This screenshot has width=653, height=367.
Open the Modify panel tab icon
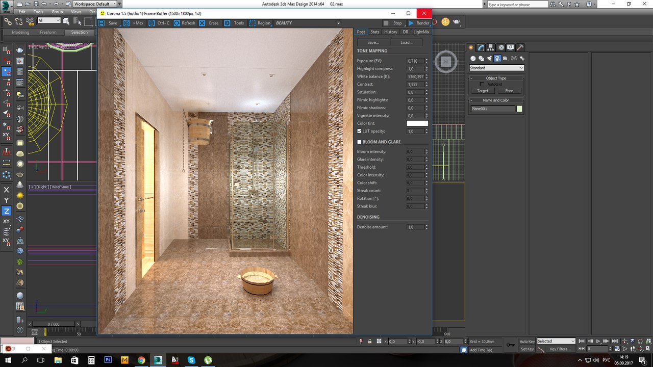(x=481, y=47)
